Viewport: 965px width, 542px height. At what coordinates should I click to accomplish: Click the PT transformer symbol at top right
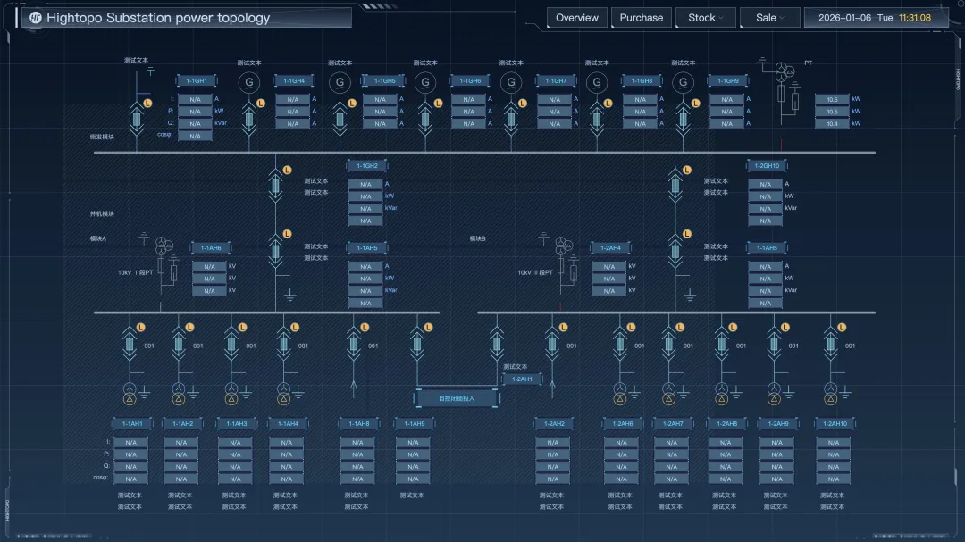(x=784, y=71)
